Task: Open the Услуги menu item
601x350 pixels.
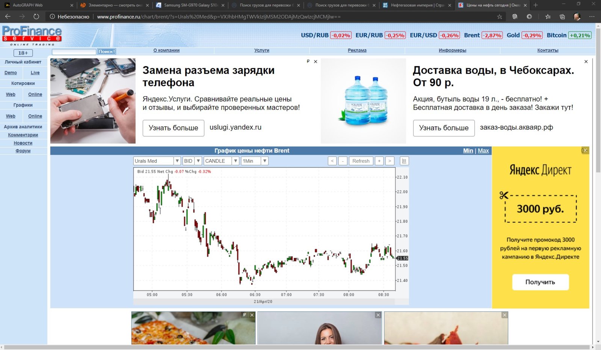Action: 261,50
